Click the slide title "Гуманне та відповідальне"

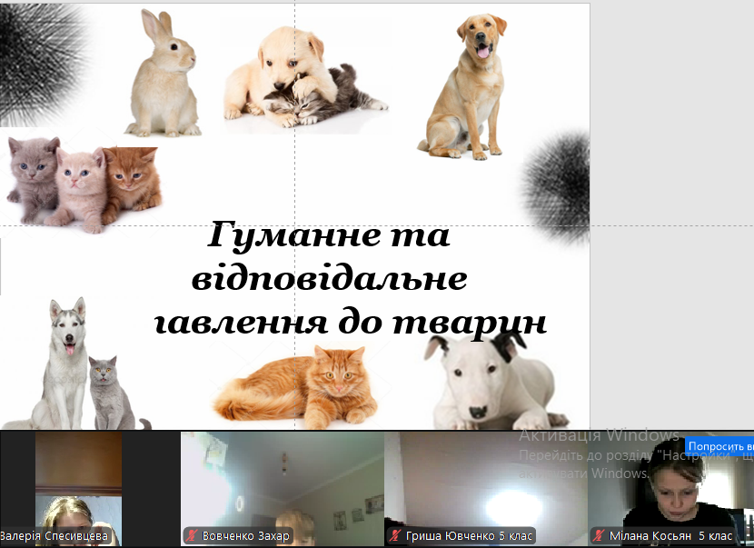[x=329, y=256]
